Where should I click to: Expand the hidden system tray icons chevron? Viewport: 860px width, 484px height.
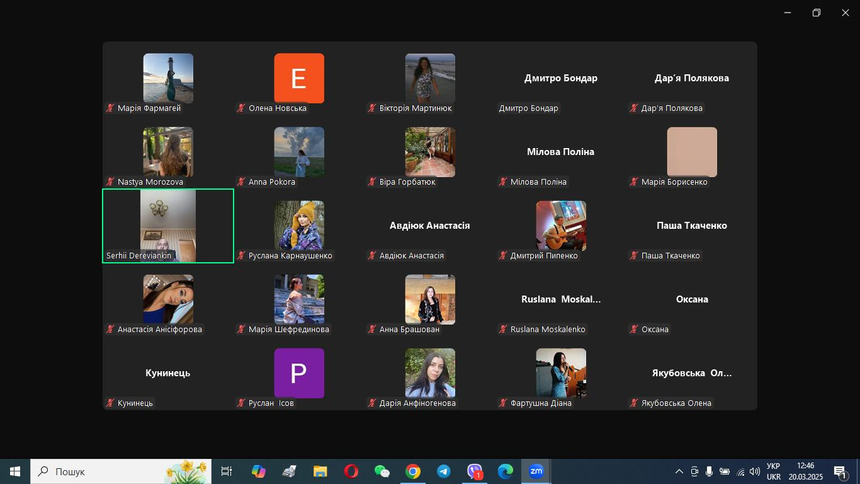coord(679,471)
